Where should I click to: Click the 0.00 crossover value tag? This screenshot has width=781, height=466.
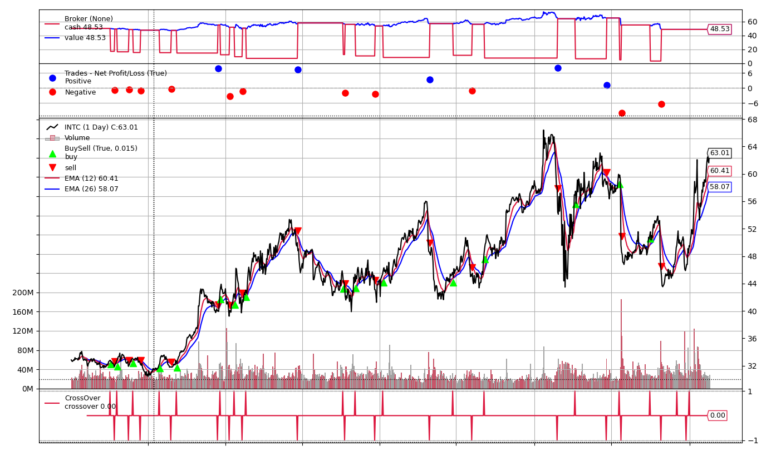click(x=718, y=415)
